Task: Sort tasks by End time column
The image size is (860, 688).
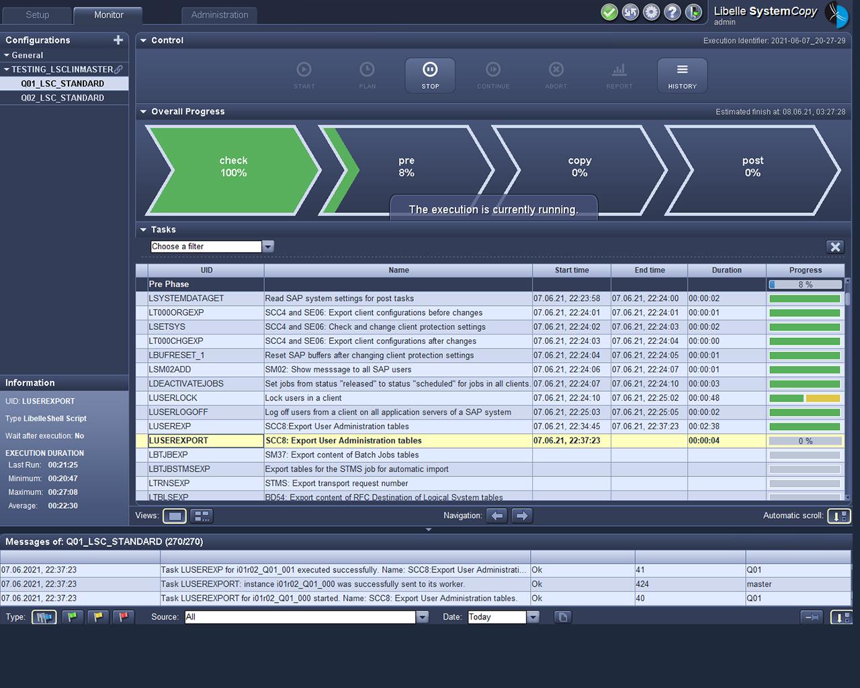Action: (x=650, y=270)
